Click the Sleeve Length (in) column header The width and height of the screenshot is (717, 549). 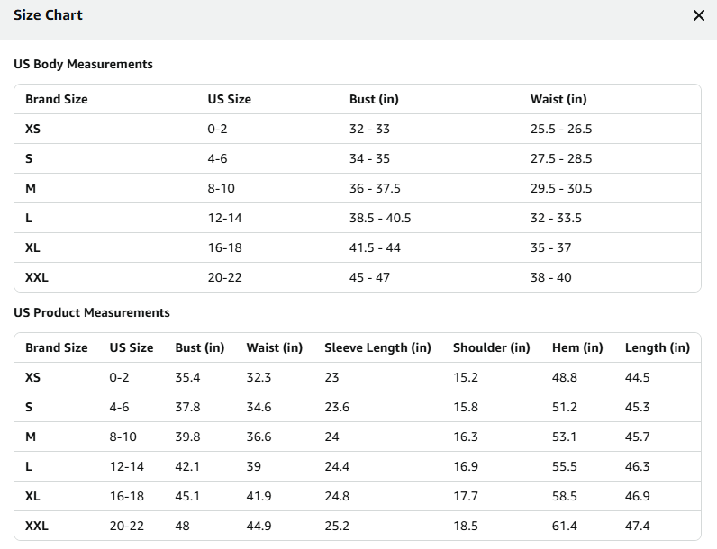click(377, 347)
